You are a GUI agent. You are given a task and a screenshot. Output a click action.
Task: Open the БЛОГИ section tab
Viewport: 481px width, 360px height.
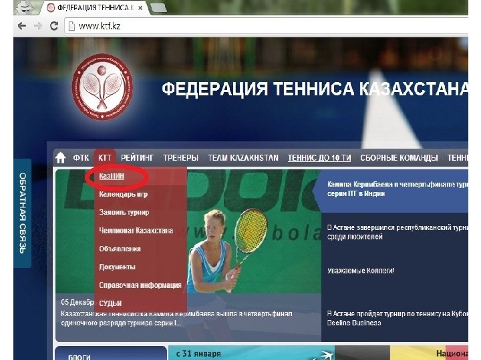(x=111, y=354)
